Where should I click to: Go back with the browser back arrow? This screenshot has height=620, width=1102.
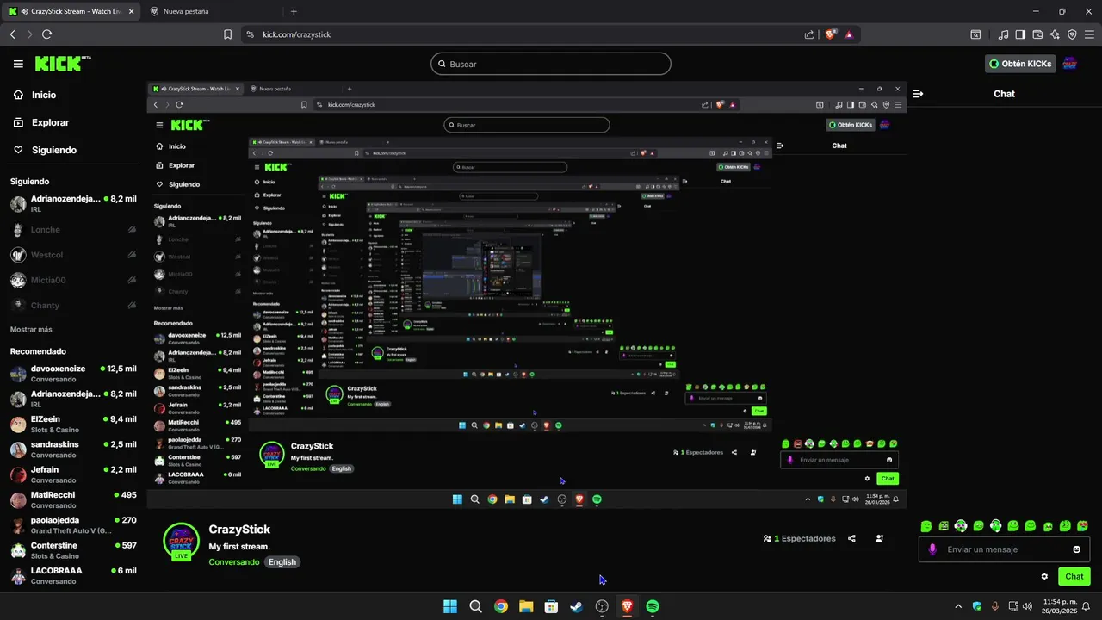pyautogui.click(x=12, y=34)
